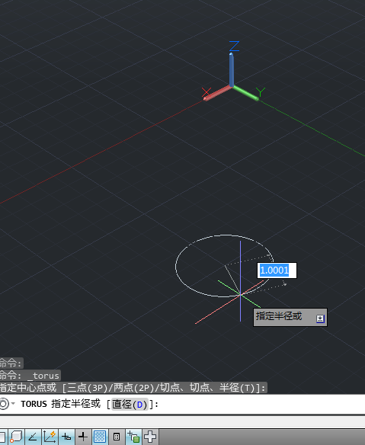
Task: Toggle dynamic UCS with lightning bolt icon
Action: coord(50,437)
